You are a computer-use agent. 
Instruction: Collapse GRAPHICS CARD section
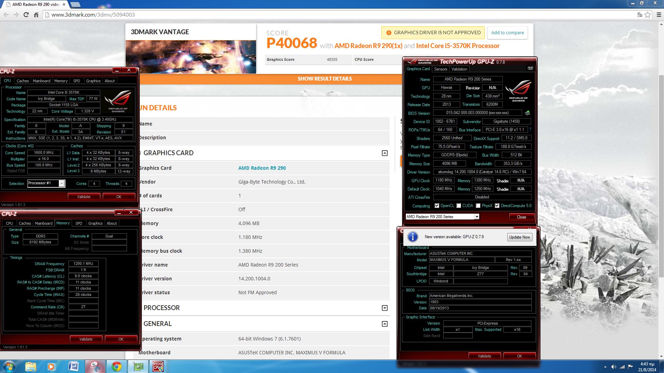point(384,153)
